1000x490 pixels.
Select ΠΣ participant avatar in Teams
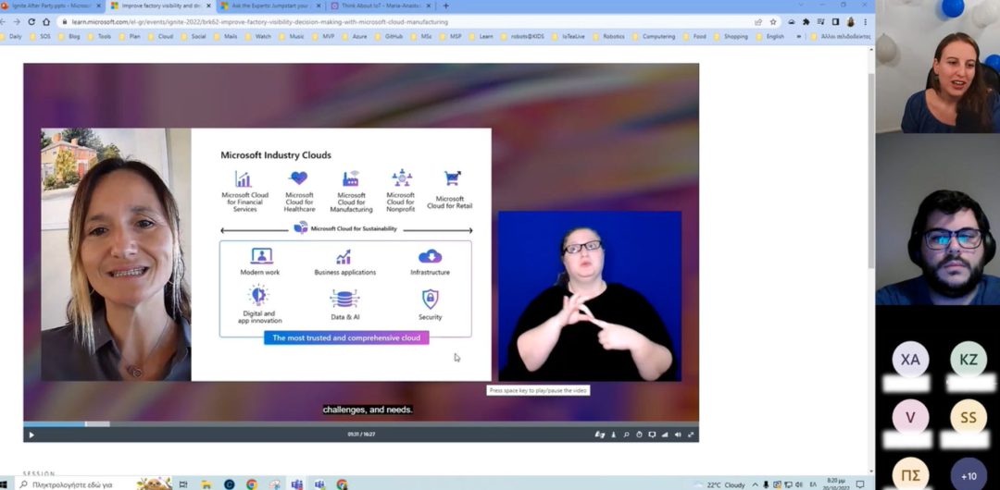[910, 474]
